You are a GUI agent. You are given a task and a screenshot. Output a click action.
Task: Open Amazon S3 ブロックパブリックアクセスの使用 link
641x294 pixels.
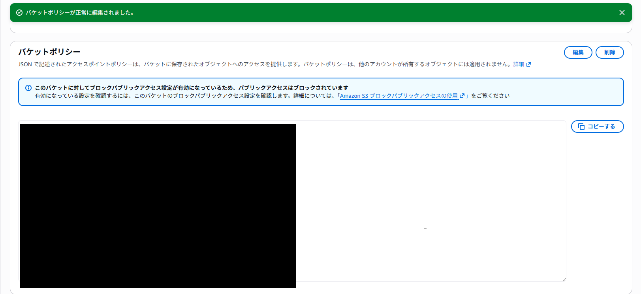399,96
